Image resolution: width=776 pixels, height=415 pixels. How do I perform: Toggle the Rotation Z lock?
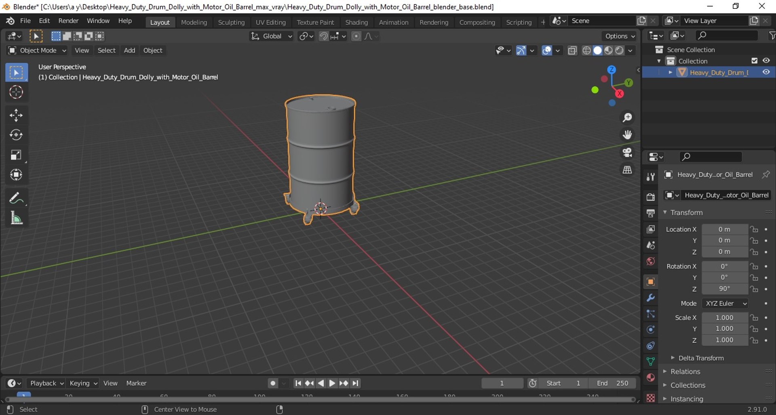[x=754, y=289]
